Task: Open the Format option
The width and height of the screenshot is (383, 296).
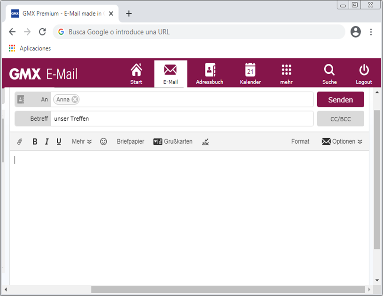Action: tap(300, 141)
